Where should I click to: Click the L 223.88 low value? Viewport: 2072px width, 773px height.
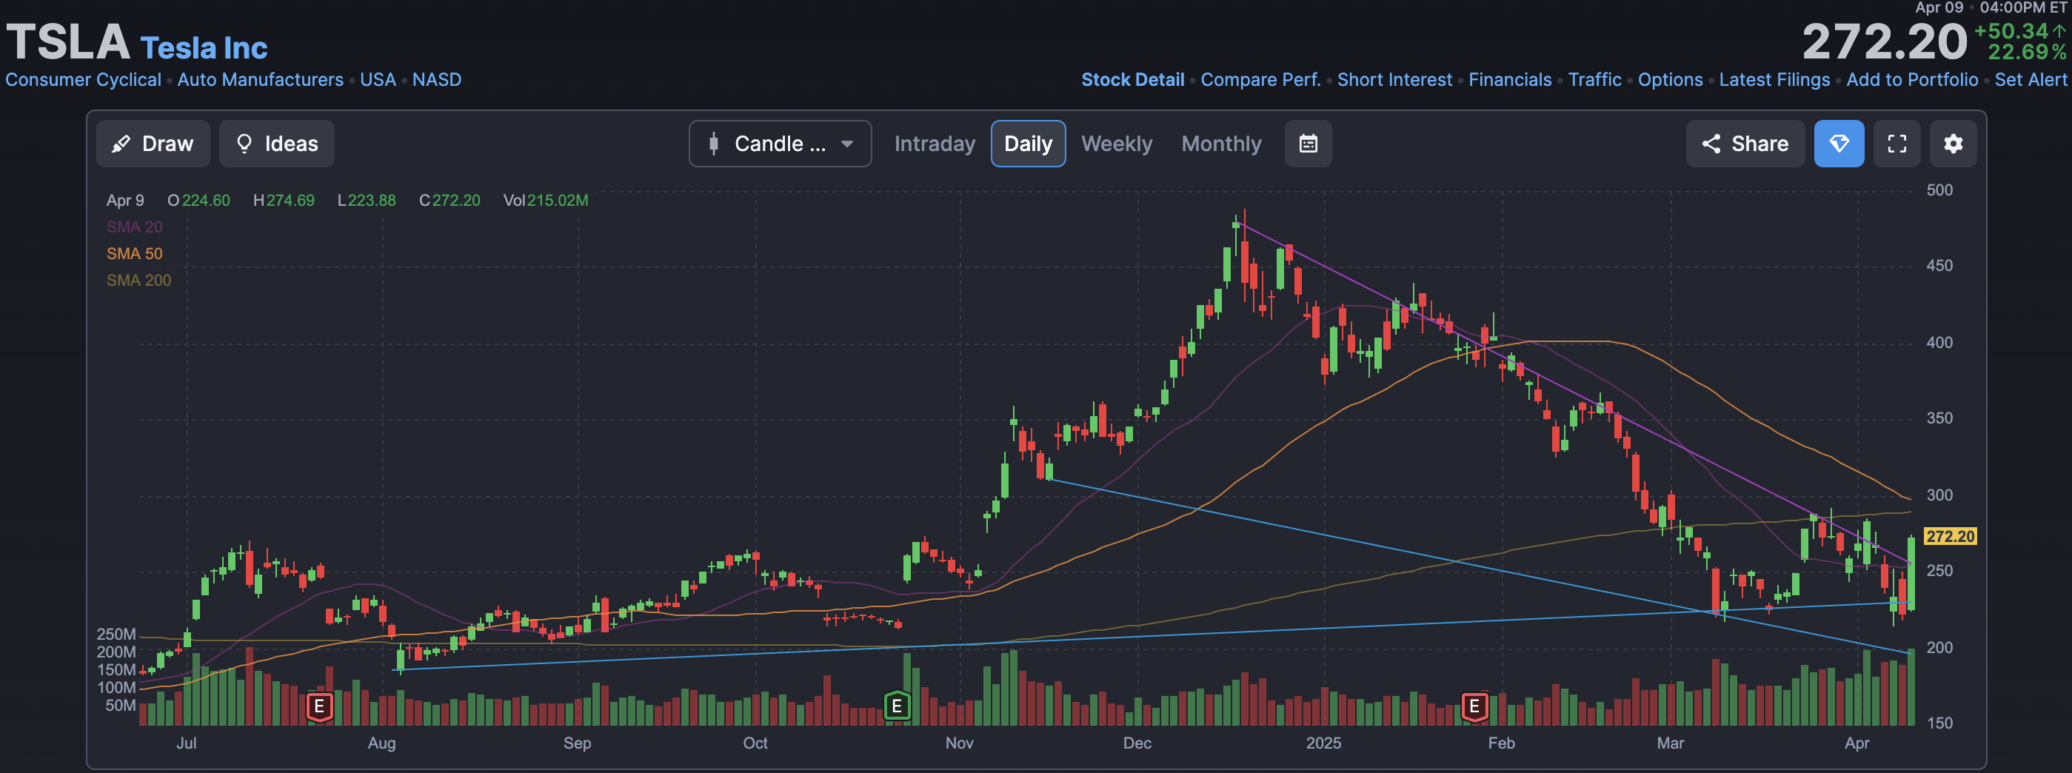pyautogui.click(x=367, y=201)
